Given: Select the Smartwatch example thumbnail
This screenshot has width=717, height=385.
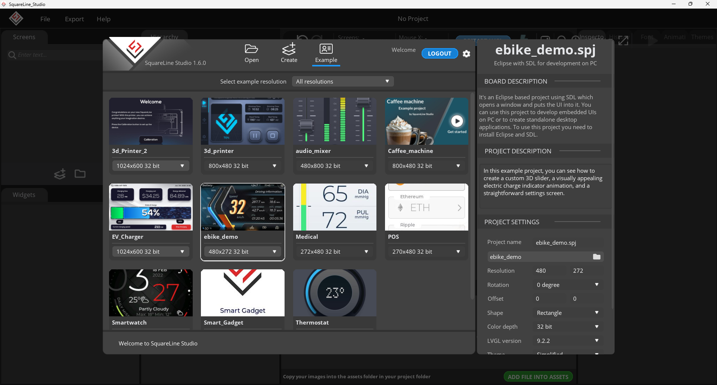Looking at the screenshot, I should (x=151, y=293).
